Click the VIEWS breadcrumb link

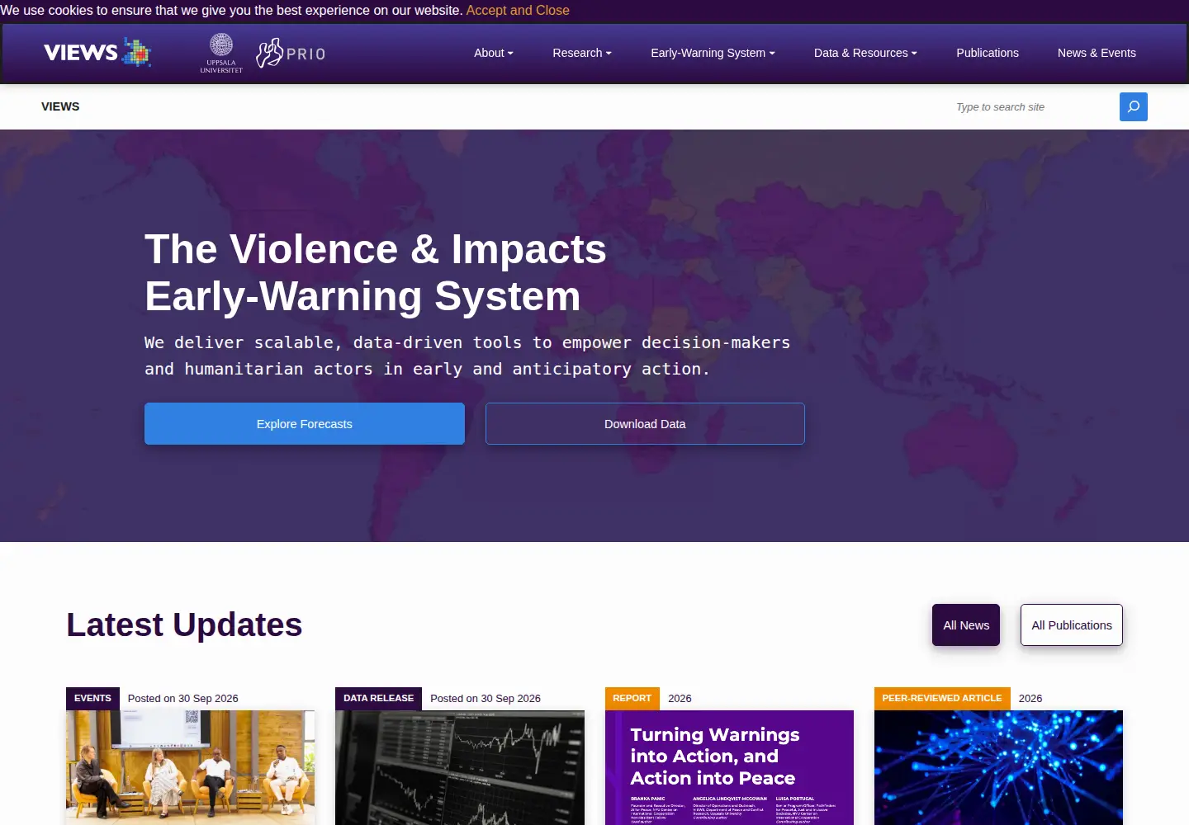[60, 106]
